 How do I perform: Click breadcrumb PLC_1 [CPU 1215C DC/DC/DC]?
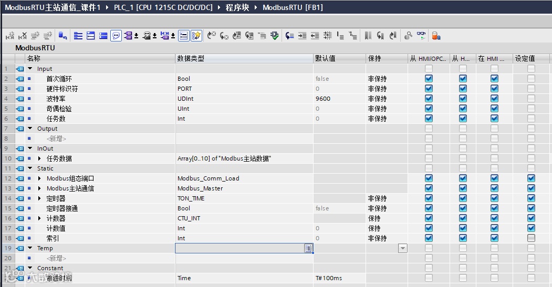(x=163, y=7)
